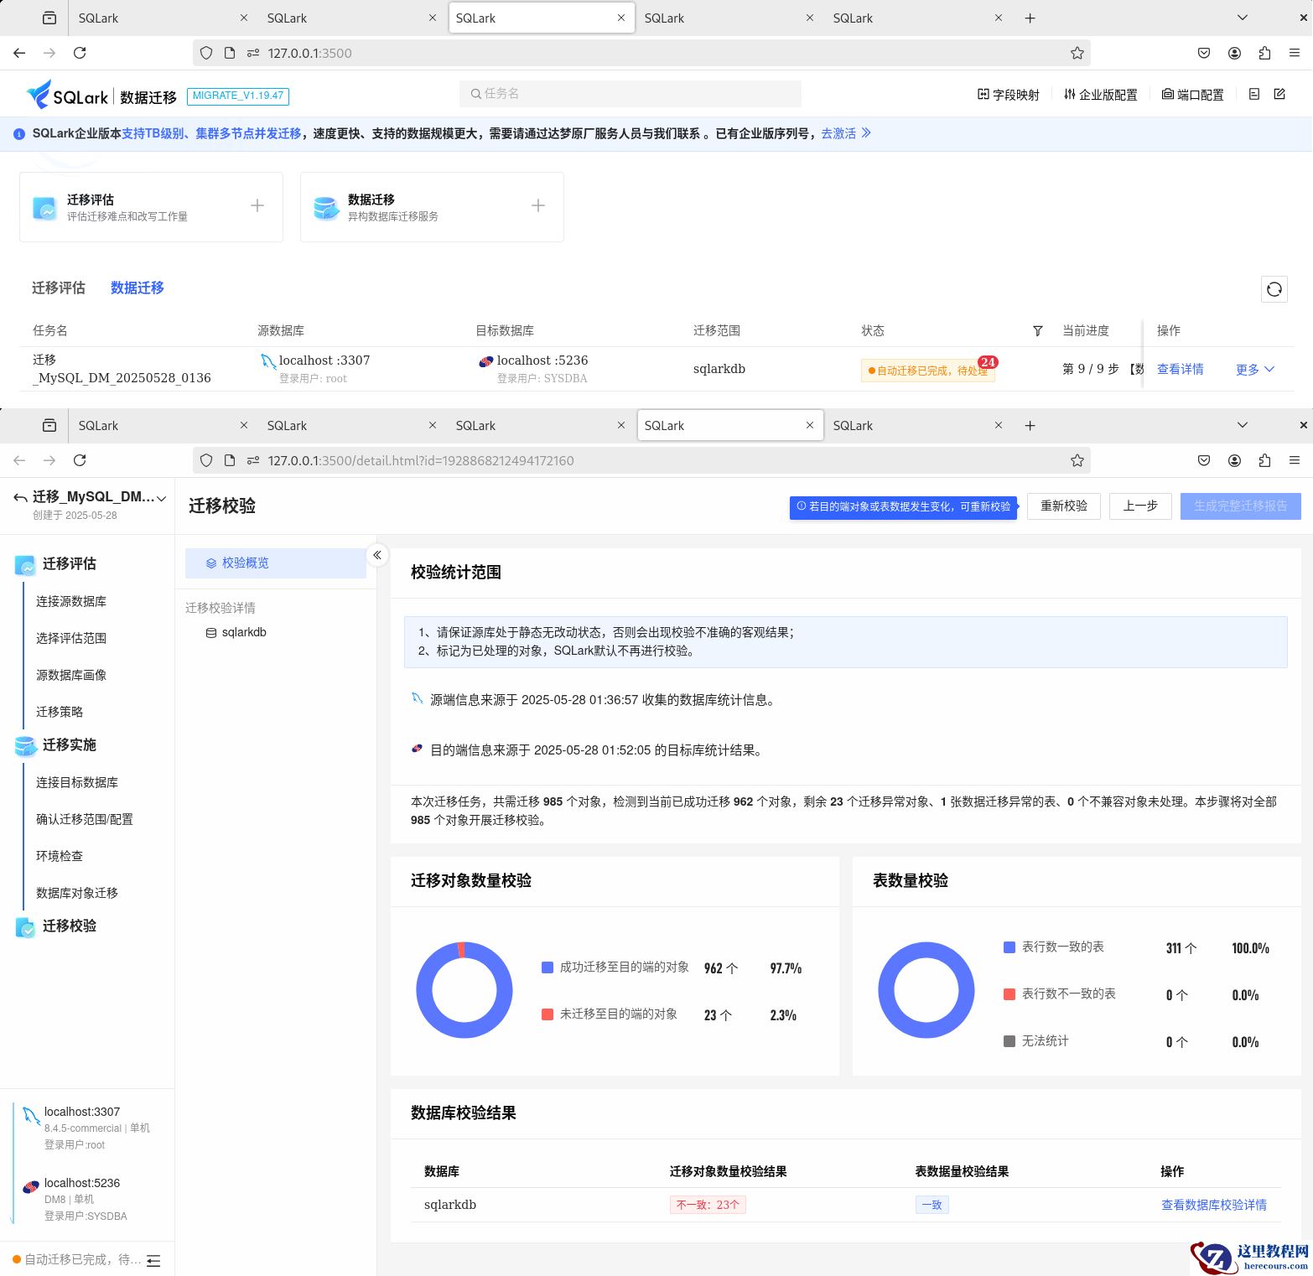Select sqlarkdb in verification details tree
This screenshot has width=1313, height=1276.
[x=243, y=632]
